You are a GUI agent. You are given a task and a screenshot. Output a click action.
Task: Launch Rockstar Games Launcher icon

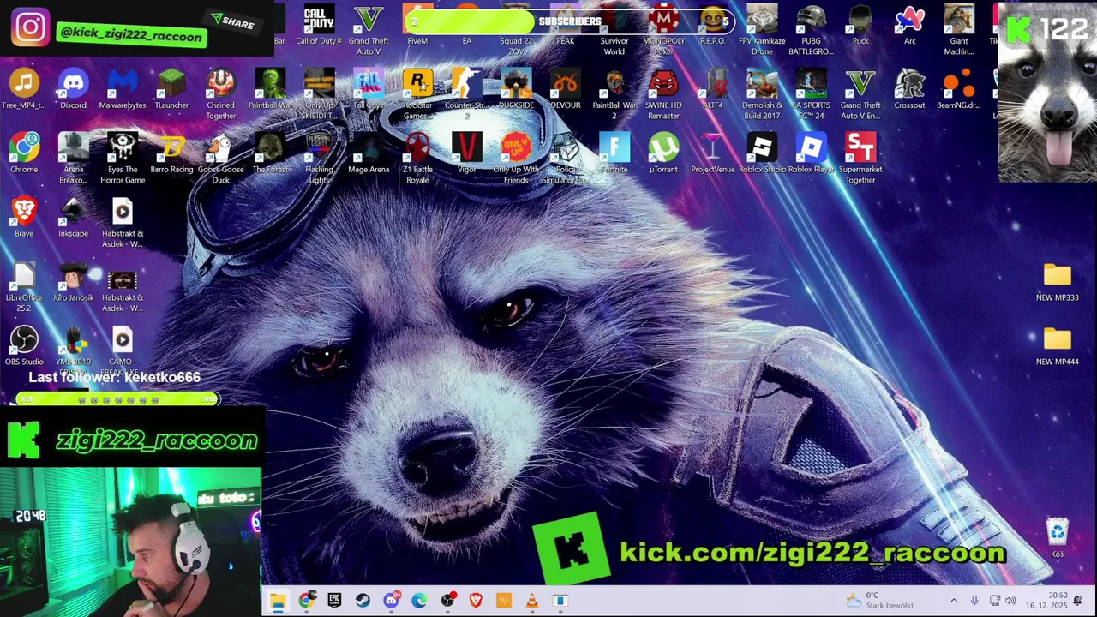(417, 94)
